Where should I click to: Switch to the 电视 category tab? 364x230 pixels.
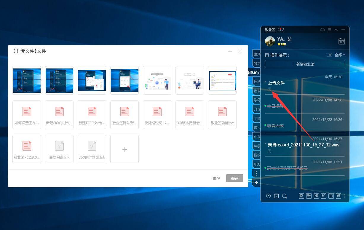coord(257,164)
